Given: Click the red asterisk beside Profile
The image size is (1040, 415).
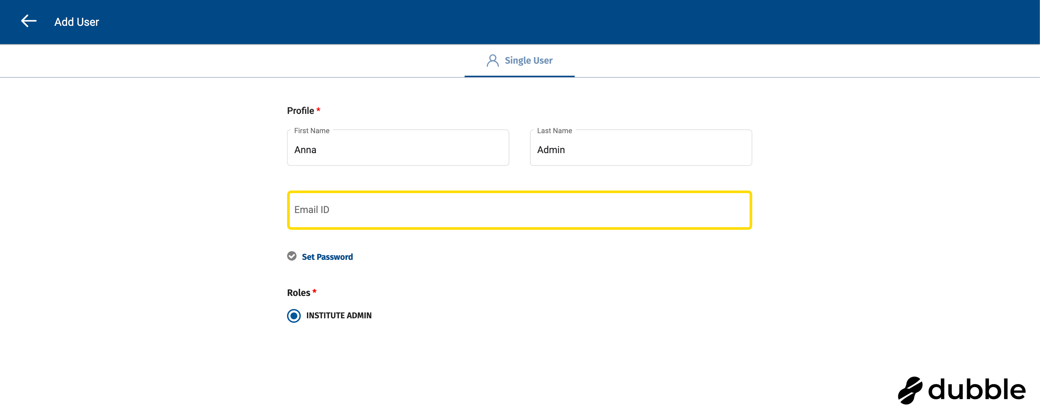Looking at the screenshot, I should pyautogui.click(x=319, y=109).
